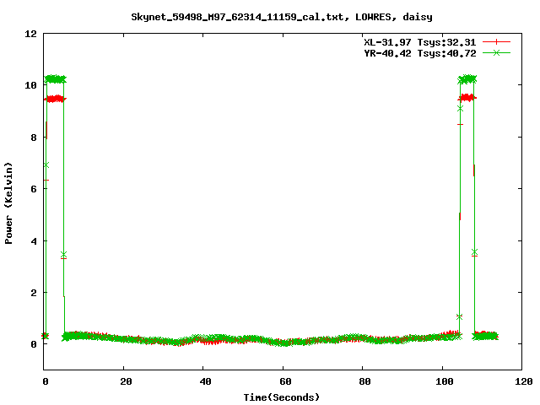
Task: Click the plot title Skynet_59498_M97_62314_11159_cal.txt
Action: (281, 17)
